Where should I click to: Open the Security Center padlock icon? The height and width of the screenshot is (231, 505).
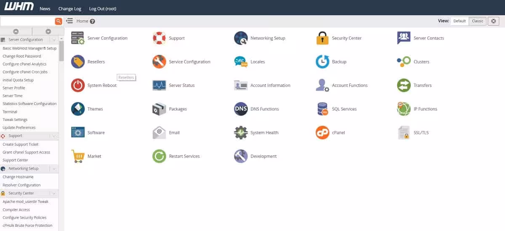click(322, 38)
